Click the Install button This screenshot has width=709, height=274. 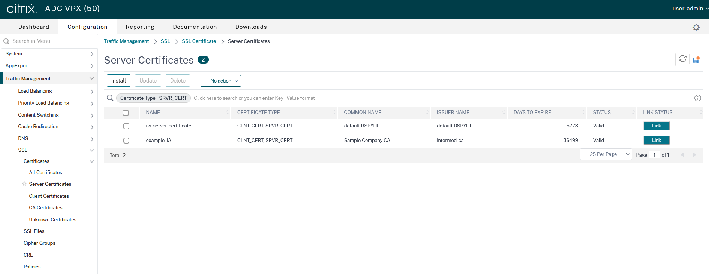[118, 81]
